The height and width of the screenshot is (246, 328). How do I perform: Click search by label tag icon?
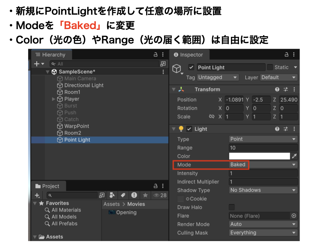123,195
